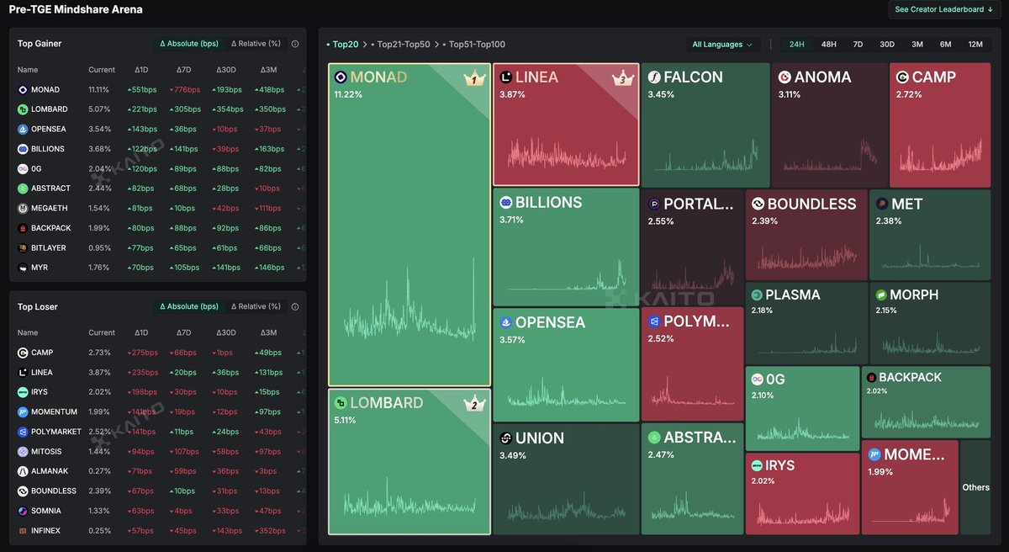Click the Name column header in Top Gainer
Screen dimensions: 1009x552
pos(28,70)
